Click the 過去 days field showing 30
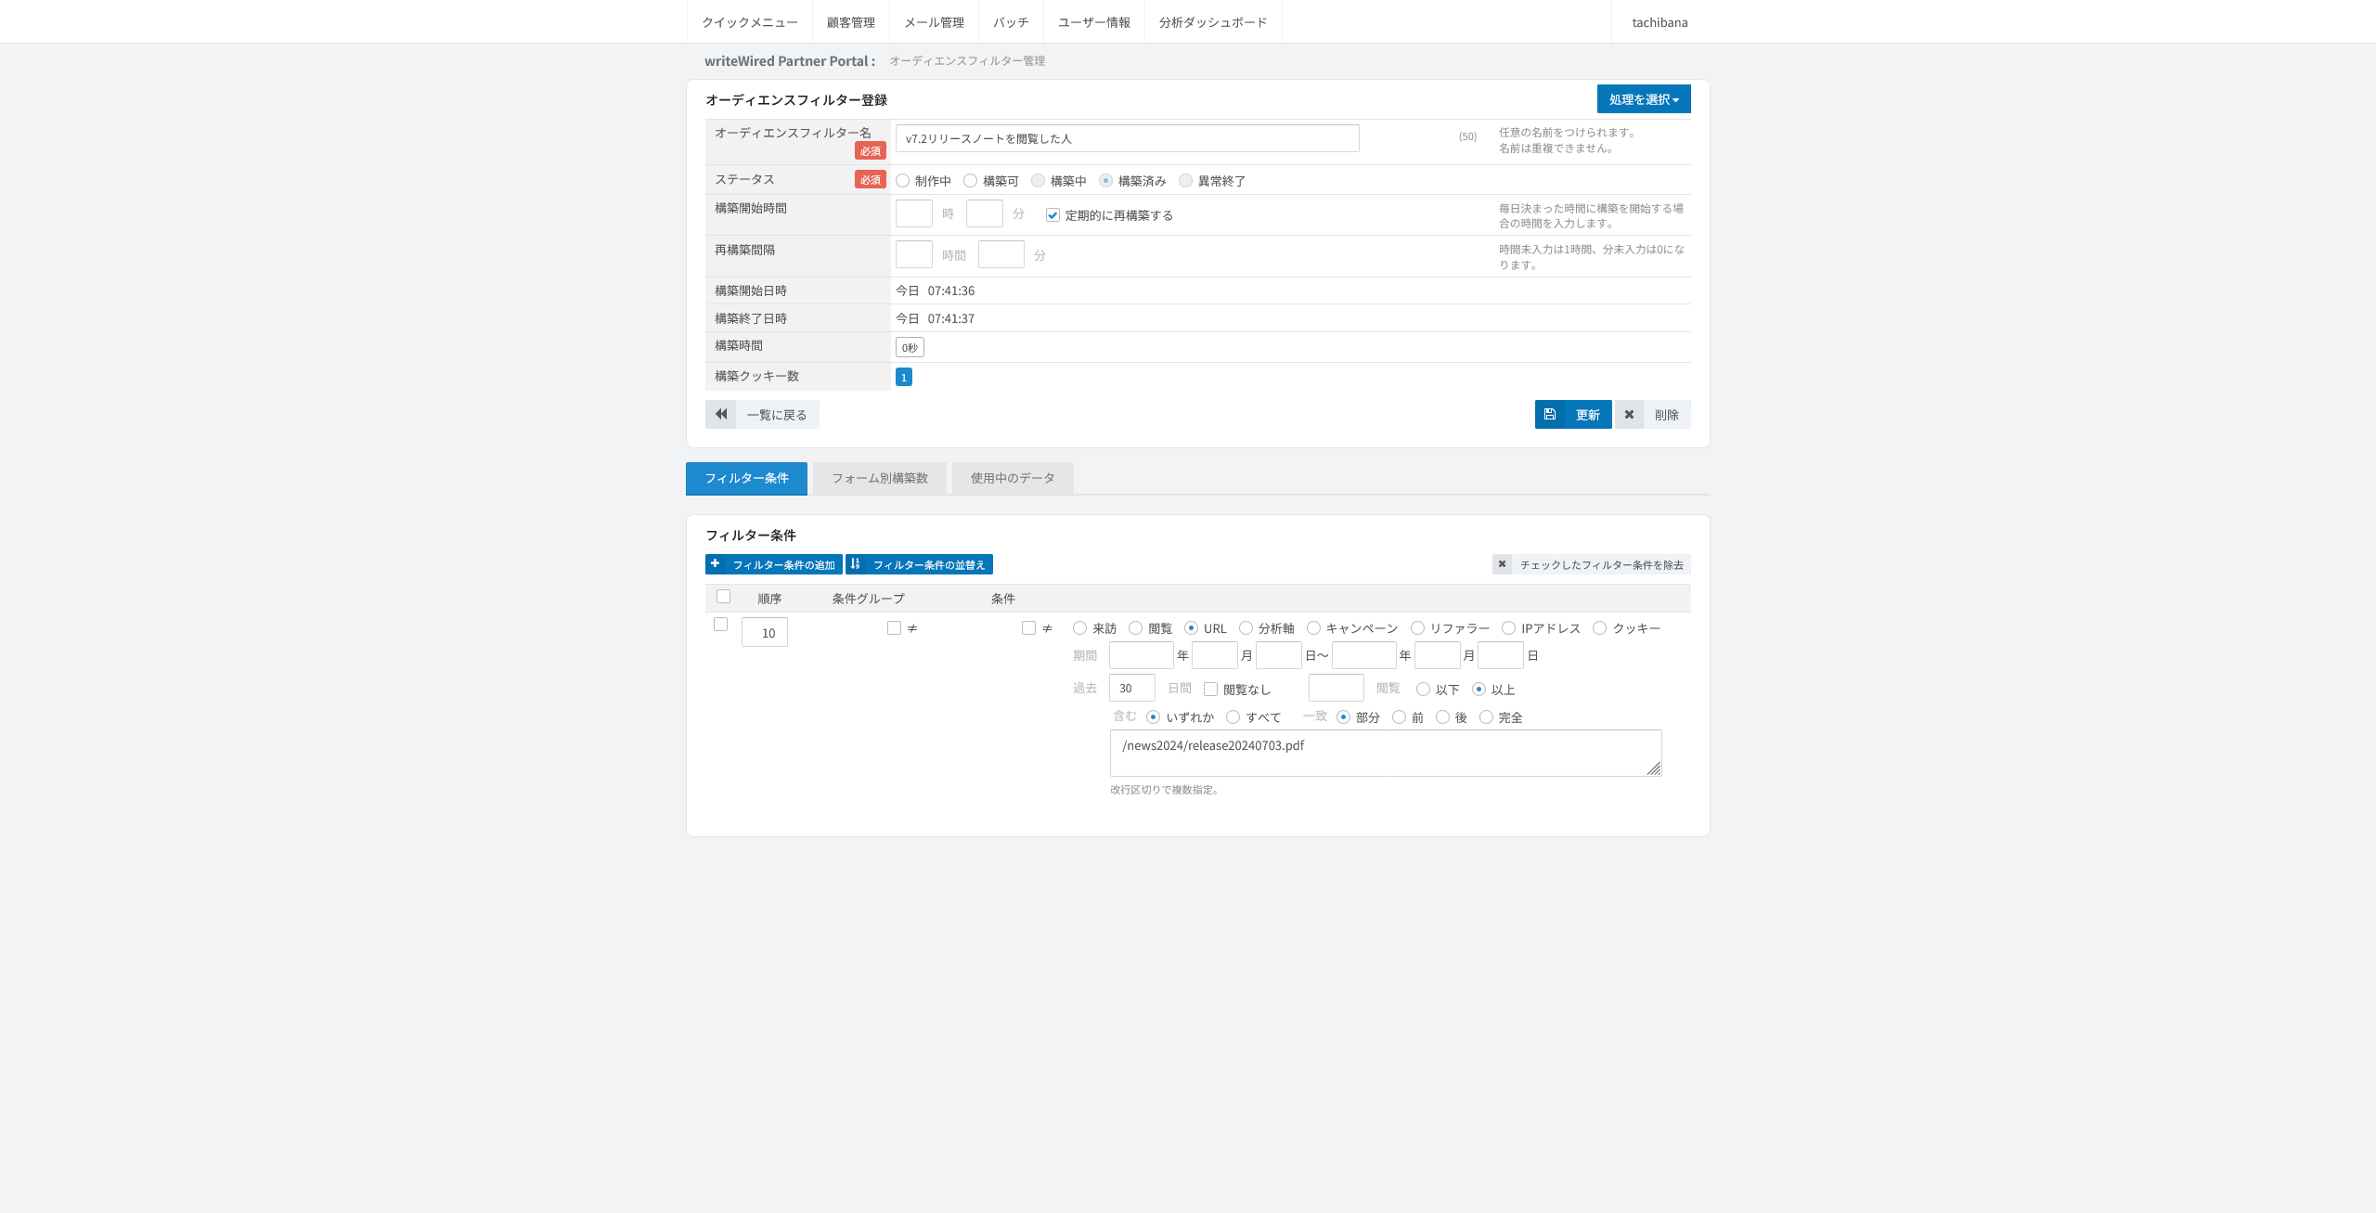The width and height of the screenshot is (2376, 1213). 1132,688
